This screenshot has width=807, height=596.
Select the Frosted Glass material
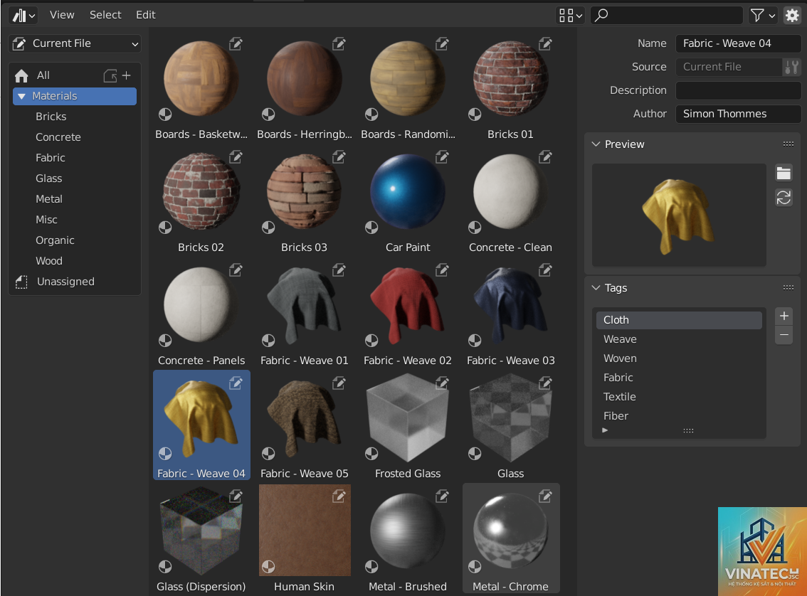coord(408,418)
